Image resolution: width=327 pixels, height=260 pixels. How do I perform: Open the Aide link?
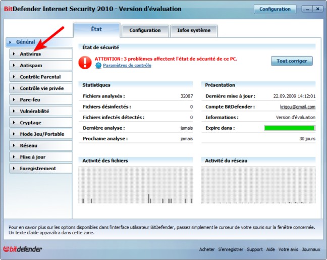[x=270, y=249]
